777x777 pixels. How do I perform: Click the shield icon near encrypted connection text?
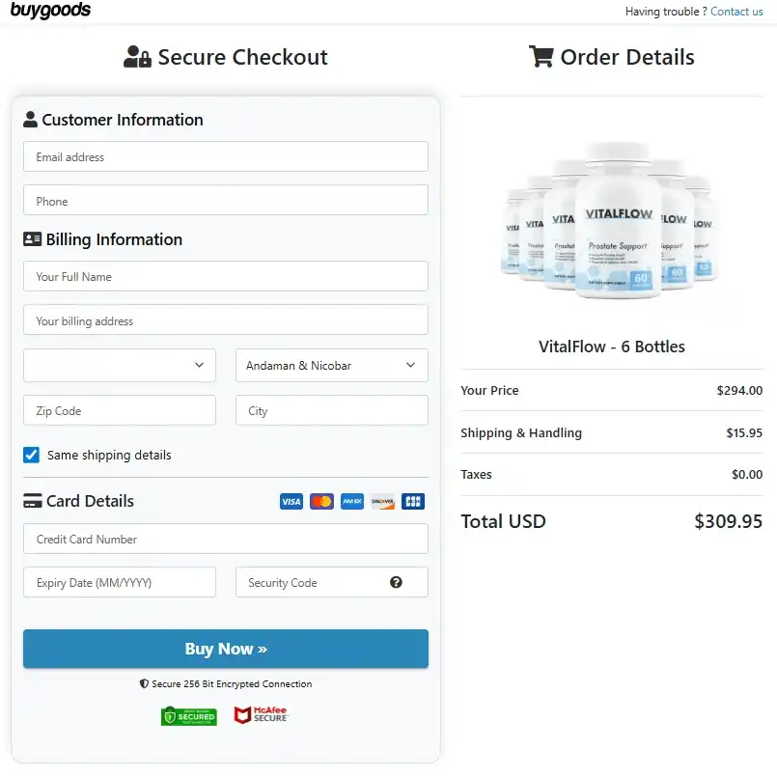click(x=144, y=683)
